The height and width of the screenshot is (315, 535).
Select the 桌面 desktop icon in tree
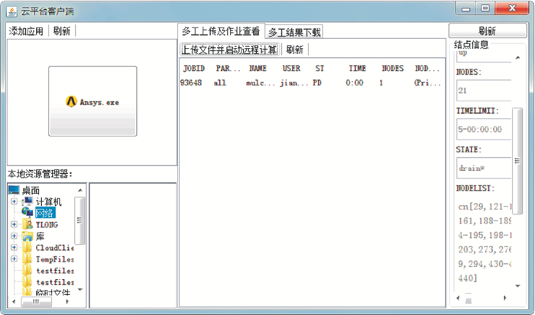(x=15, y=191)
